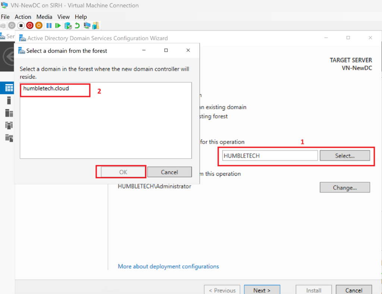Open the Action menu

pyautogui.click(x=23, y=17)
